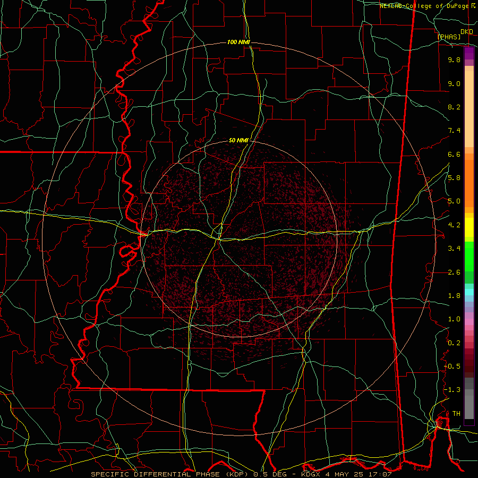Viewport: 478px width, 478px height.
Task: Click the TH label at scale bottom
Action: coord(456,414)
